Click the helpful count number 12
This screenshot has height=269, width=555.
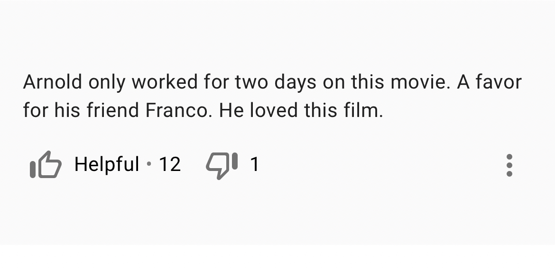click(x=170, y=164)
